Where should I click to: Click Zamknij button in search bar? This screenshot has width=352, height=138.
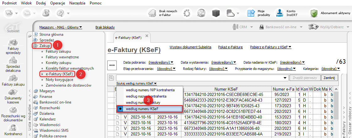329,78
